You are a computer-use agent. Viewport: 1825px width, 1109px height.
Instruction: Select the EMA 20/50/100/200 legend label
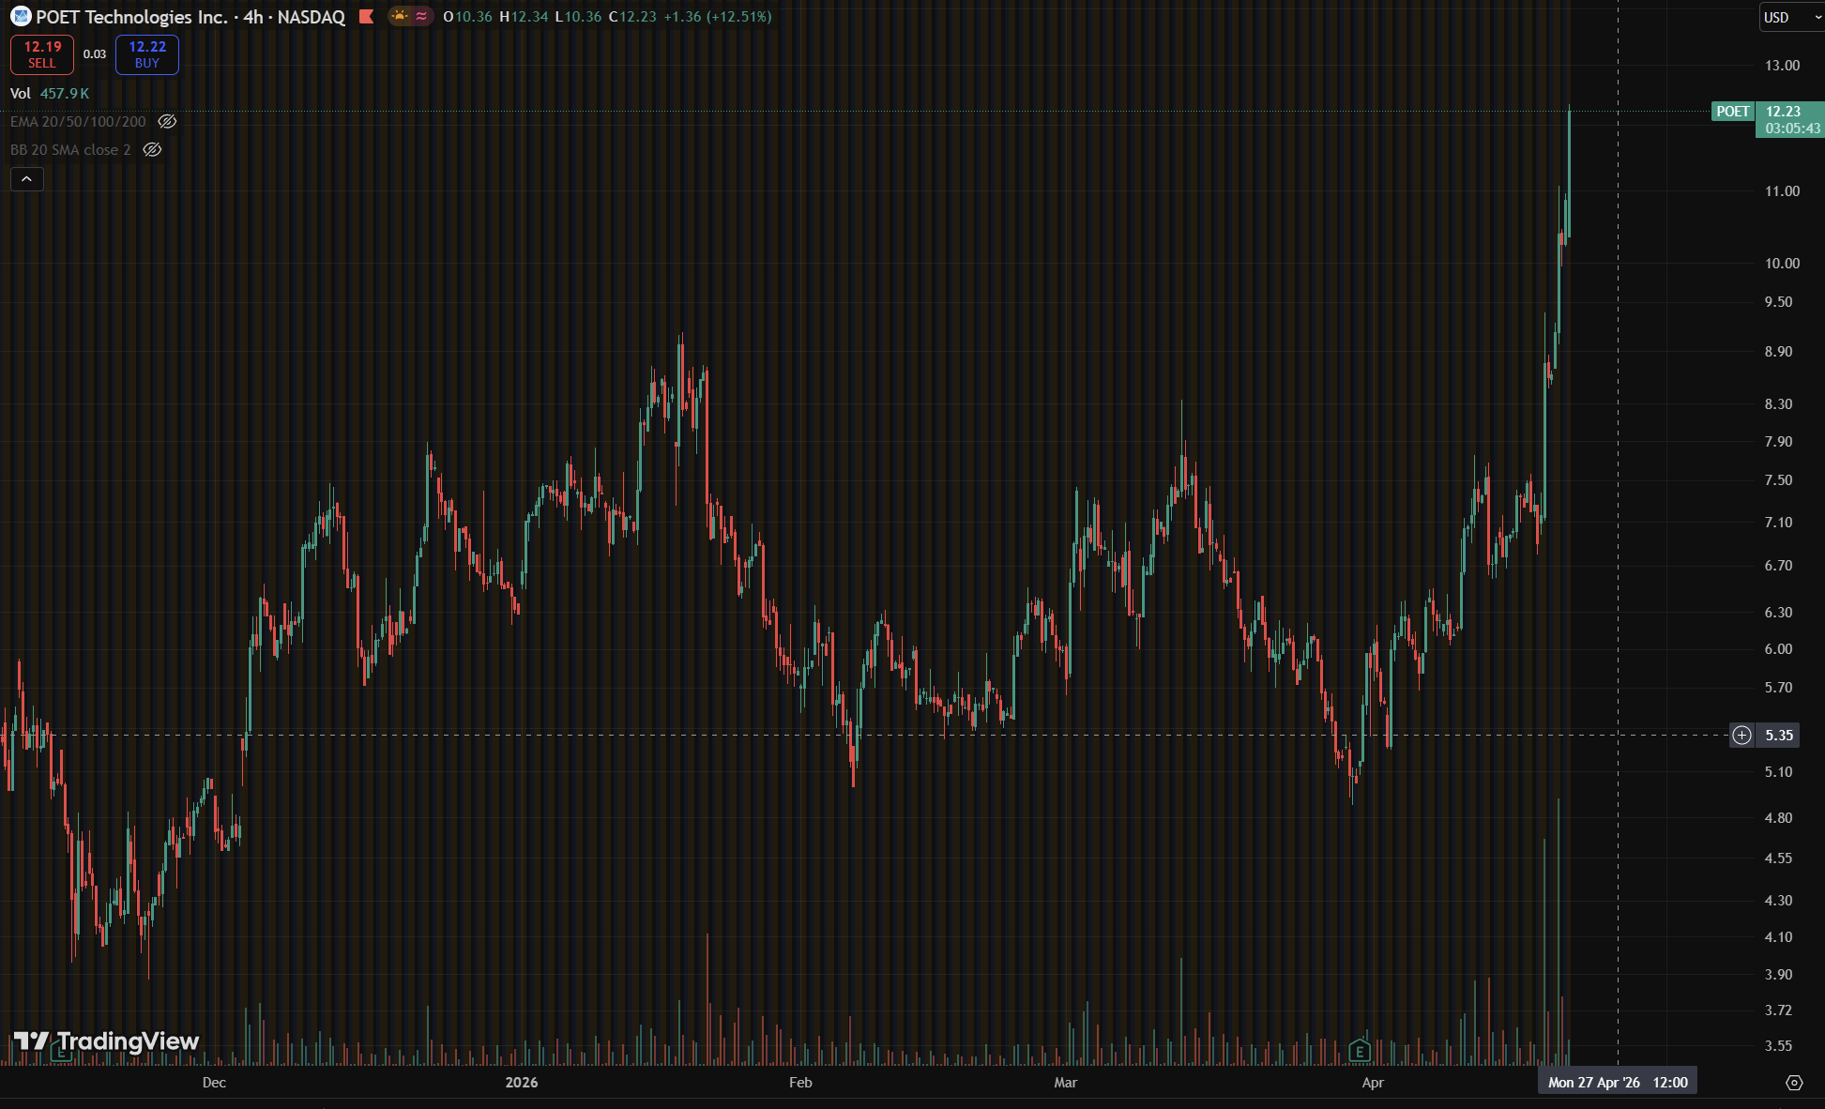click(x=78, y=122)
